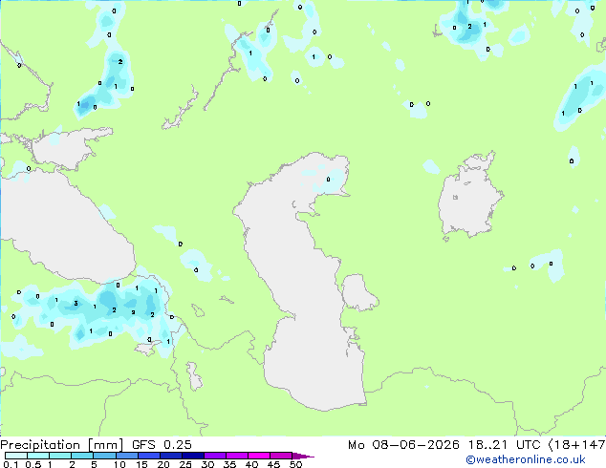
Task: Click the '0.1' legend scale label
Action: (11, 464)
